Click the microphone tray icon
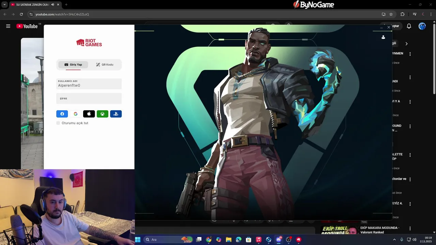Viewport: 436px width, 245px height. pos(402,240)
